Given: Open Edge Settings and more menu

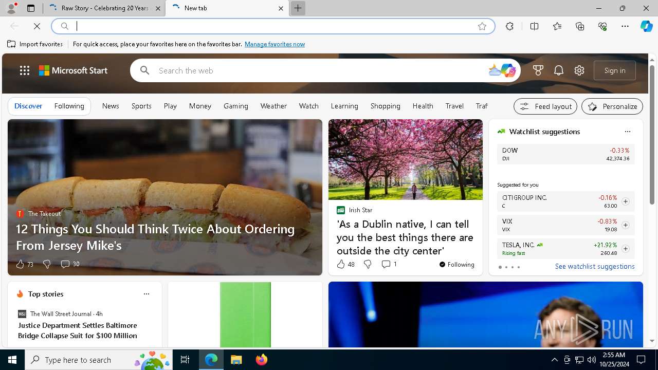Looking at the screenshot, I should click(625, 26).
